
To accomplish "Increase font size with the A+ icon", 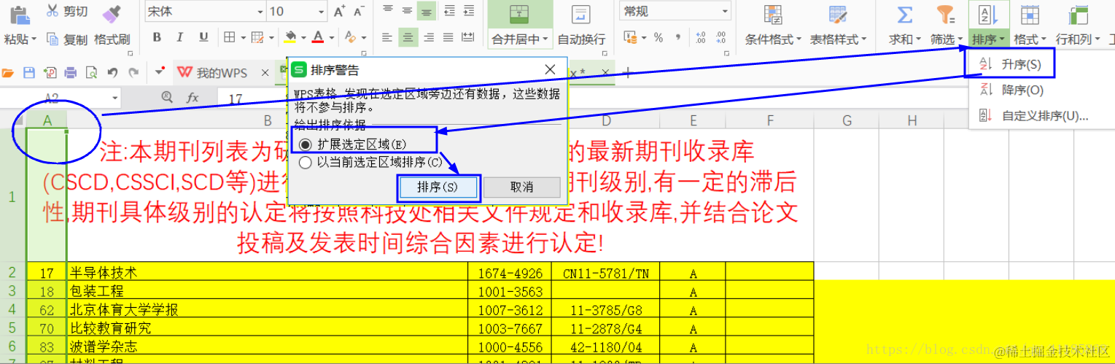I will click(x=339, y=11).
